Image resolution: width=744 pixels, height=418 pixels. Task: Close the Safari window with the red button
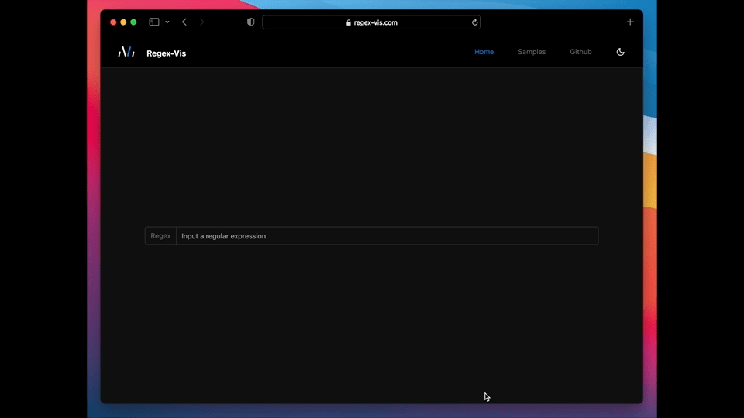(x=113, y=22)
